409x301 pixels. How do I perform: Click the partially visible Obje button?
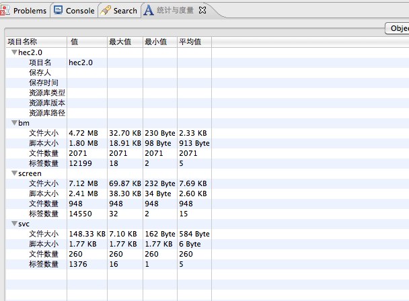(397, 28)
